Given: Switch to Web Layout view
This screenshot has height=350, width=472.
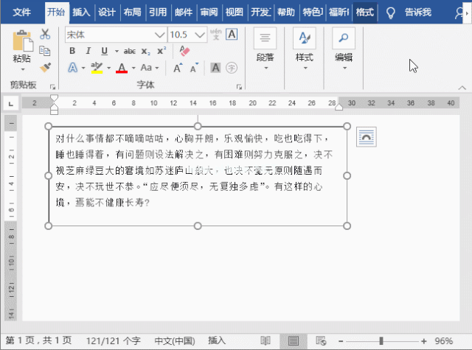Looking at the screenshot, I should point(321,340).
